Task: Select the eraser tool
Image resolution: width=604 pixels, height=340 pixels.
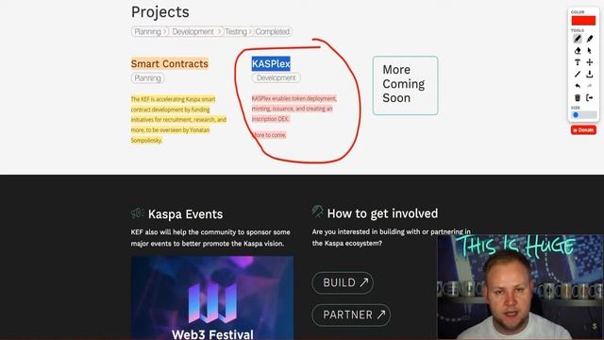Action: click(x=577, y=50)
